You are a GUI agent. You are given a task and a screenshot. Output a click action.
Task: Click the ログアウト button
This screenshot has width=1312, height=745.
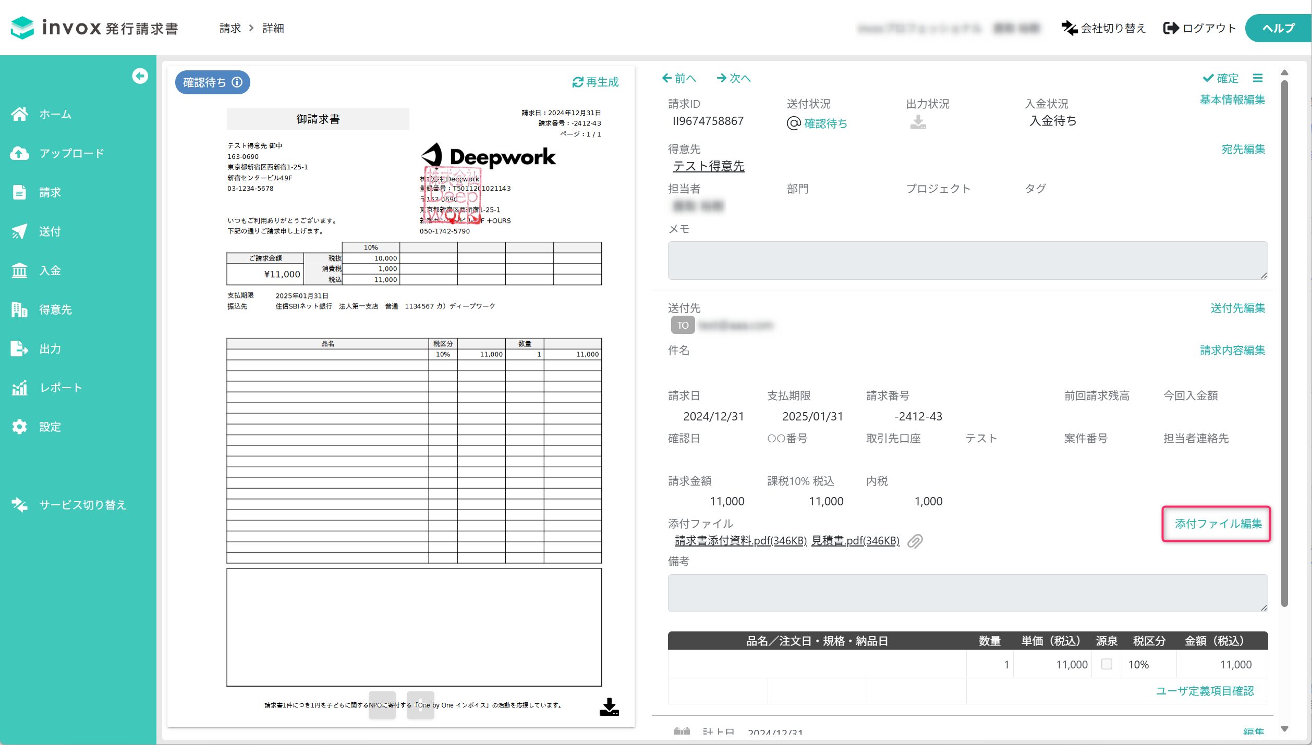(x=1199, y=28)
